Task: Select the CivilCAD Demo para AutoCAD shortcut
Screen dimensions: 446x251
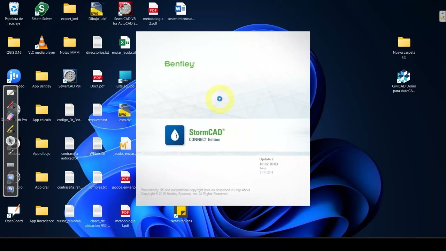Action: [x=404, y=81]
